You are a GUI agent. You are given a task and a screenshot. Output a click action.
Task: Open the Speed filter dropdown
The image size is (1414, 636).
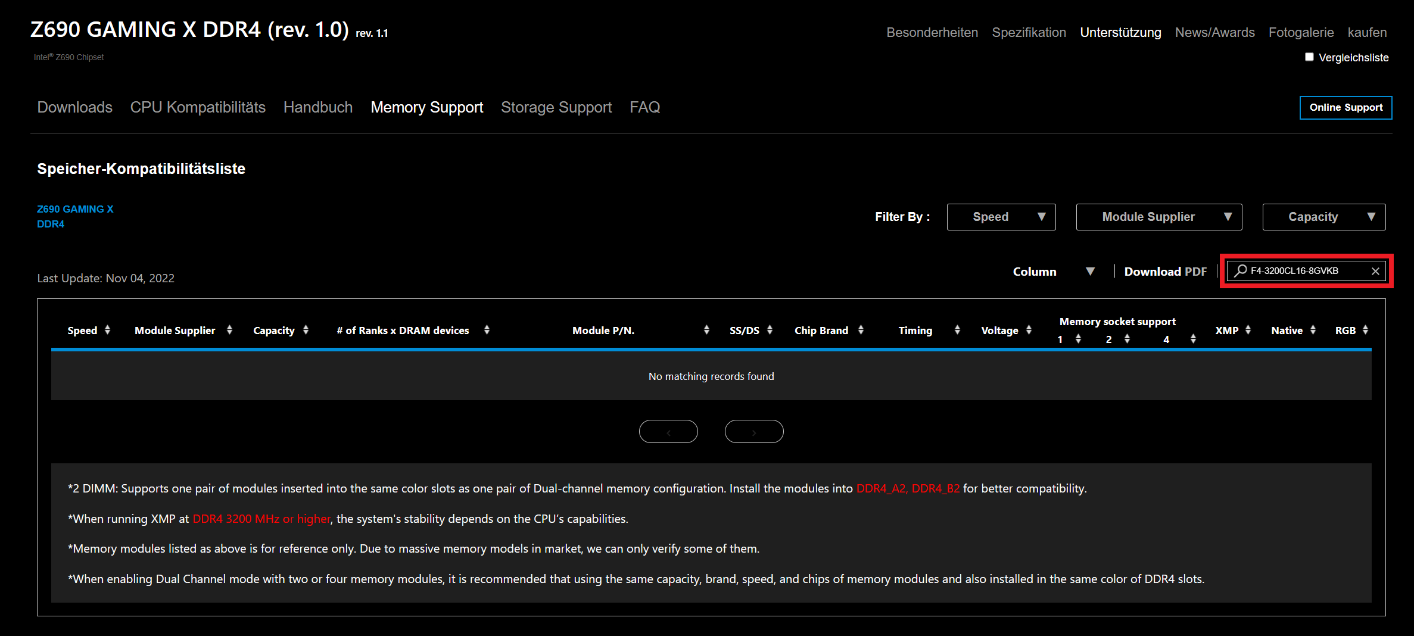point(1001,217)
